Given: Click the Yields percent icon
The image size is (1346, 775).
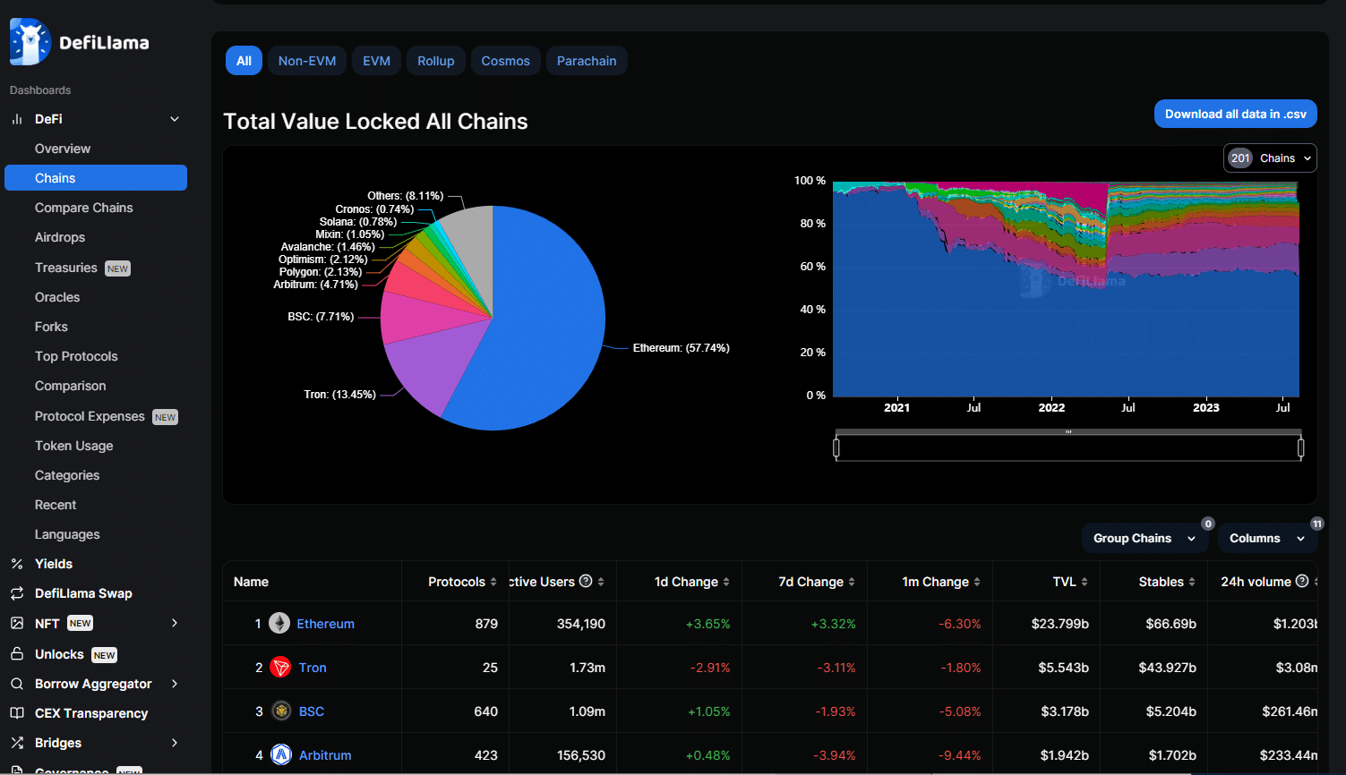Looking at the screenshot, I should (x=16, y=564).
